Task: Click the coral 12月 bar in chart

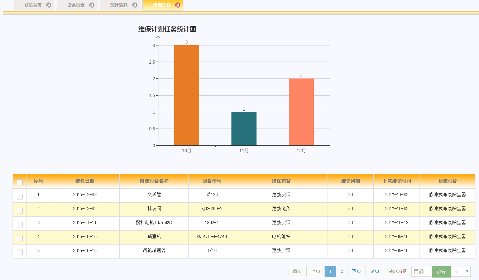Action: (301, 112)
